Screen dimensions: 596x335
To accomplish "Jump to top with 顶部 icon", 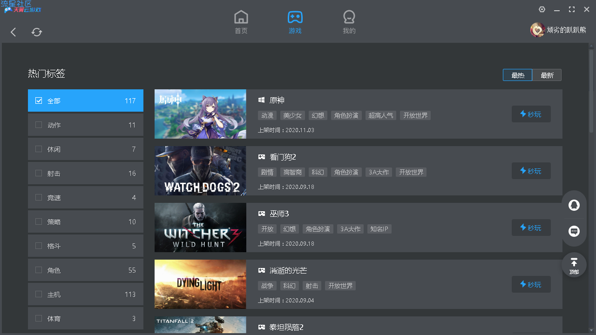I will (574, 265).
